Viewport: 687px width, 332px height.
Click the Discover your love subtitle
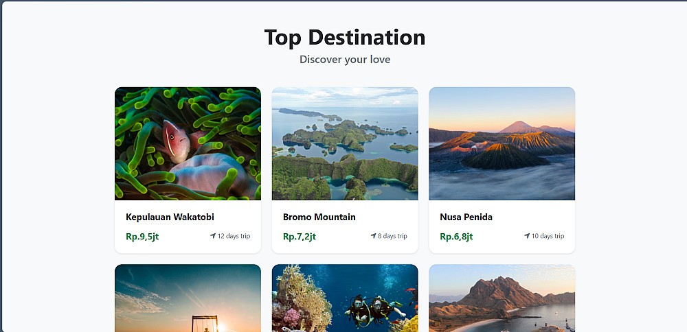click(x=345, y=60)
